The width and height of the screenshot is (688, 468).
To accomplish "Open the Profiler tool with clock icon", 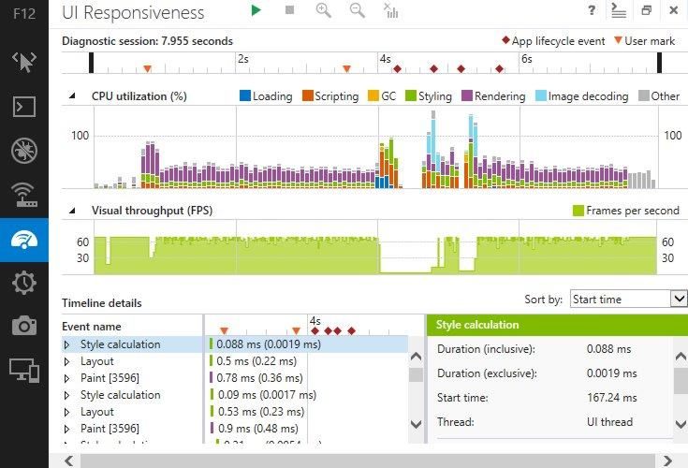I will [23, 283].
